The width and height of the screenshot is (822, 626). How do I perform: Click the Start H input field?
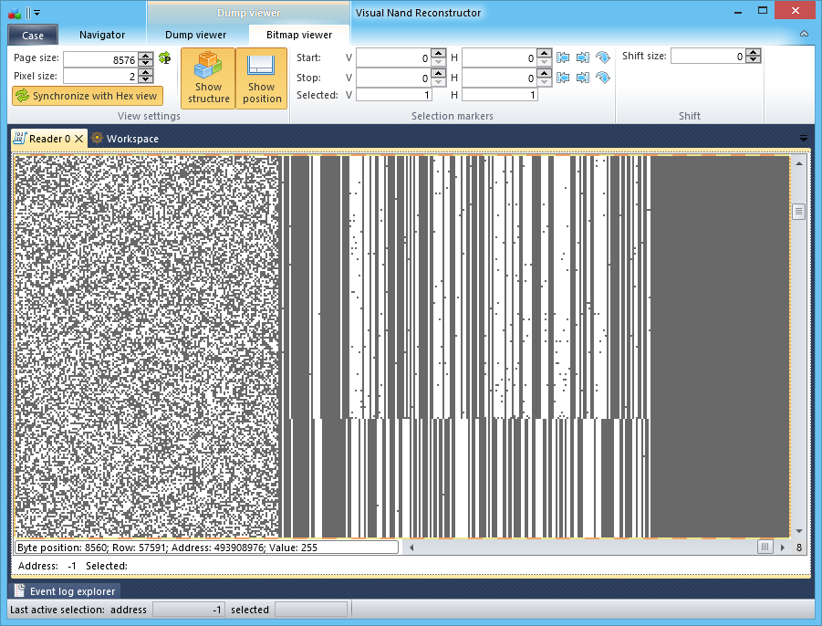tap(500, 57)
